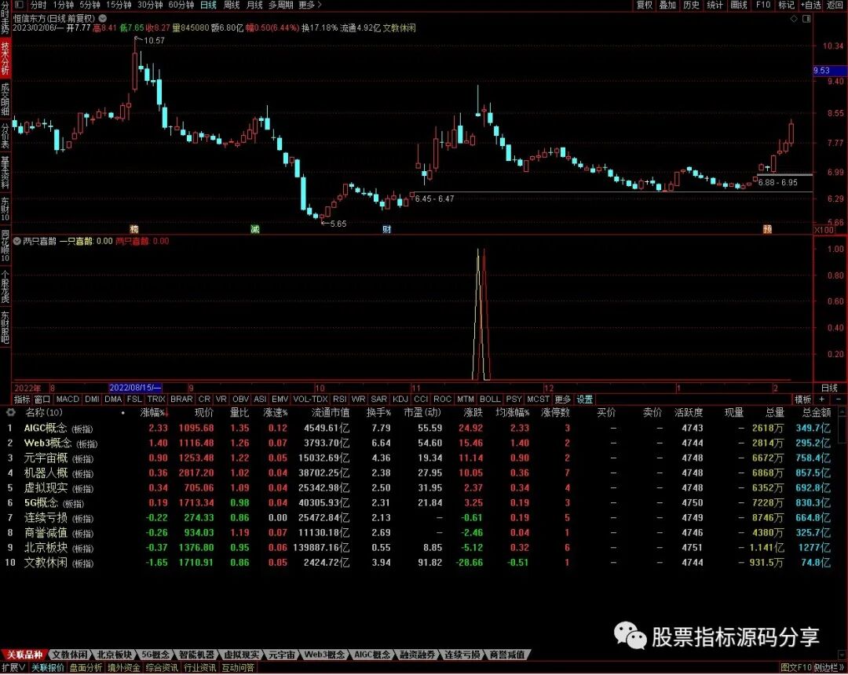
Task: Switch to 盘面分析 bottom tab
Action: point(86,668)
